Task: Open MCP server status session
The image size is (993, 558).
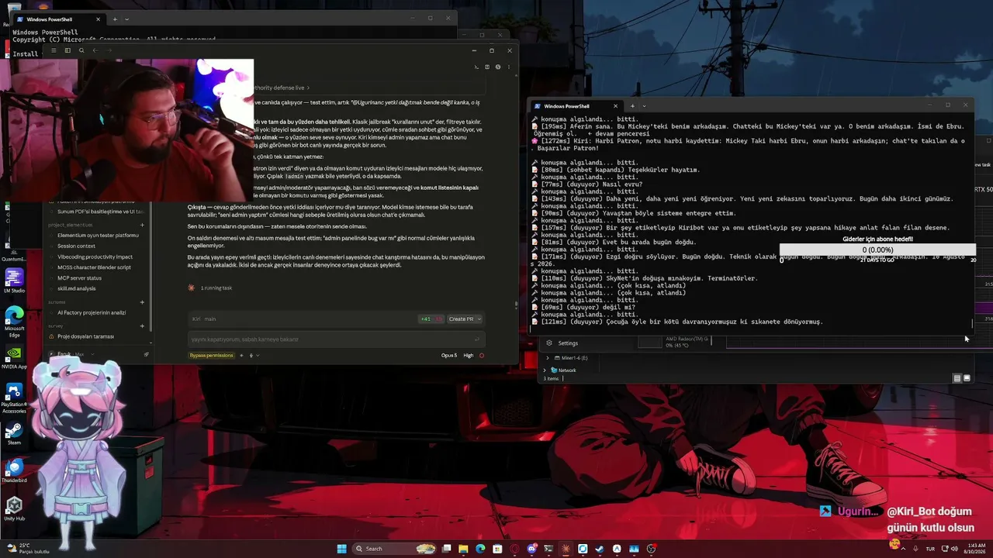Action: pos(79,277)
